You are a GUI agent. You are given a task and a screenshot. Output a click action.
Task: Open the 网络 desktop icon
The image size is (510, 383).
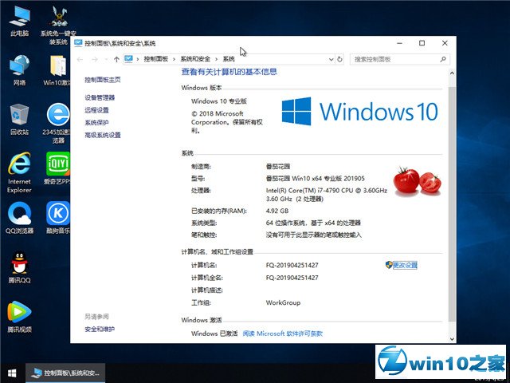(x=19, y=69)
